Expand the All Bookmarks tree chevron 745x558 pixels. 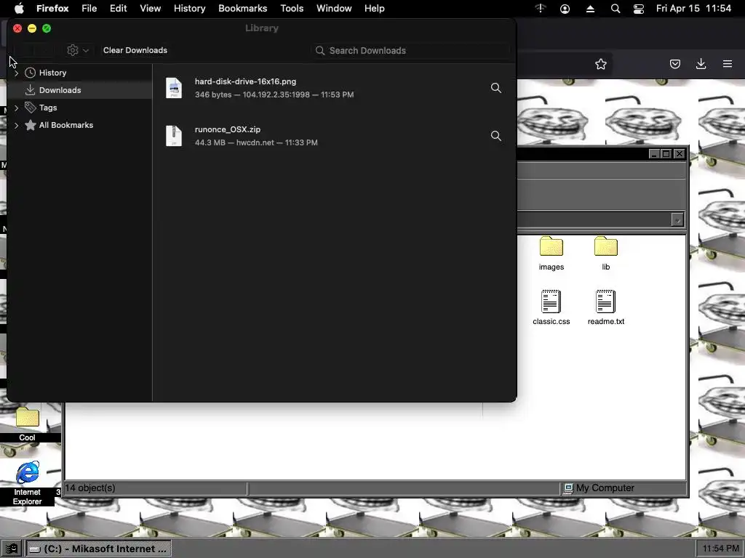point(17,126)
